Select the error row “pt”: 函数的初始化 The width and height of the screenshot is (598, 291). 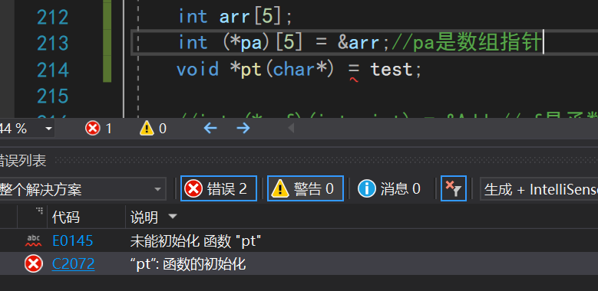pos(299,263)
